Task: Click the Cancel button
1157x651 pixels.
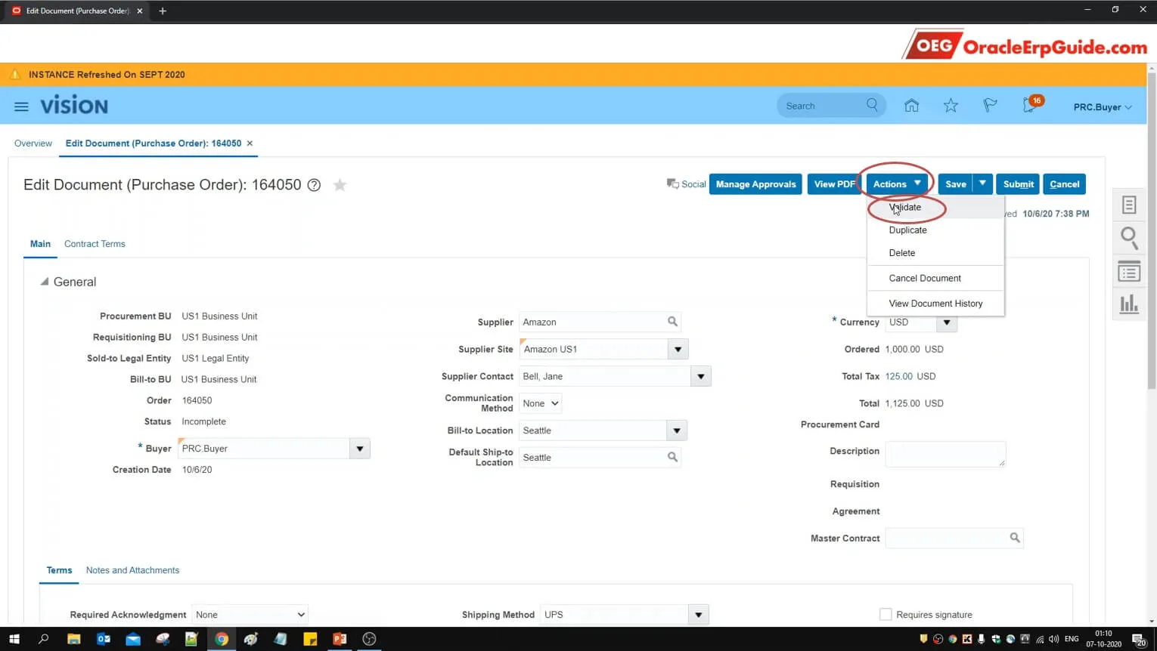Action: tap(1064, 184)
